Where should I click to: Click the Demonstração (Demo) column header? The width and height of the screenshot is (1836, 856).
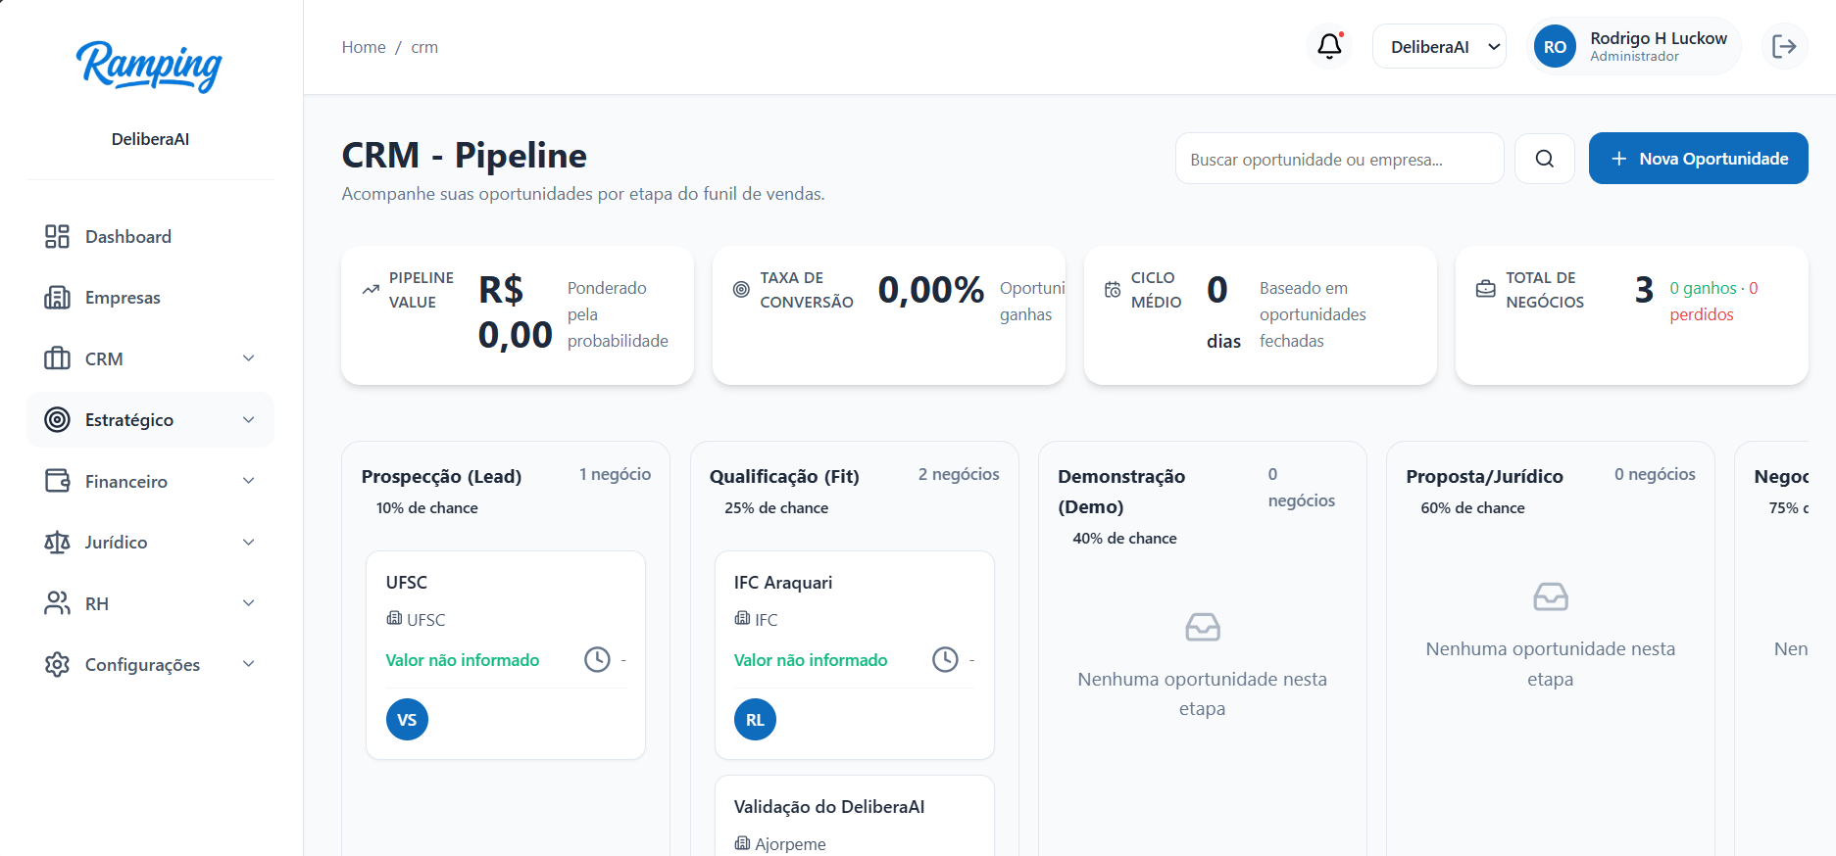[1121, 491]
